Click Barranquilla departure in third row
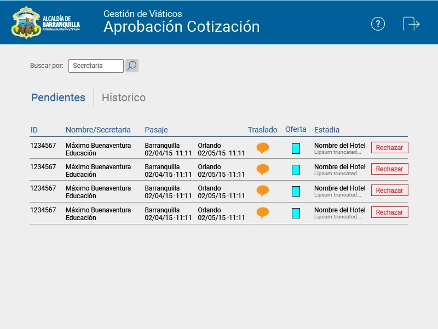Screen dimensions: 438x329 (162, 188)
